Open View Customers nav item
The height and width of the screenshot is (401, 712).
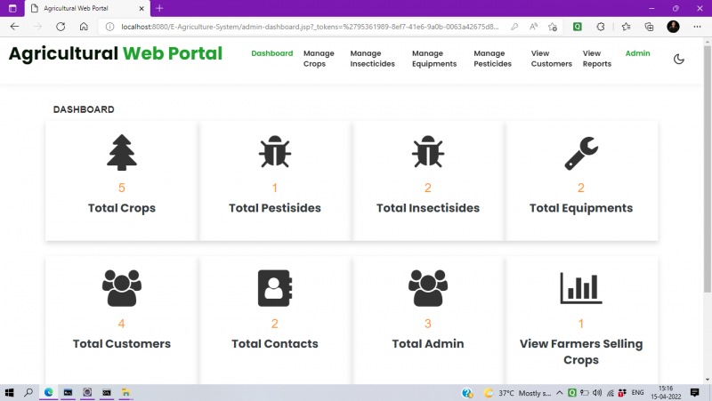(x=551, y=59)
